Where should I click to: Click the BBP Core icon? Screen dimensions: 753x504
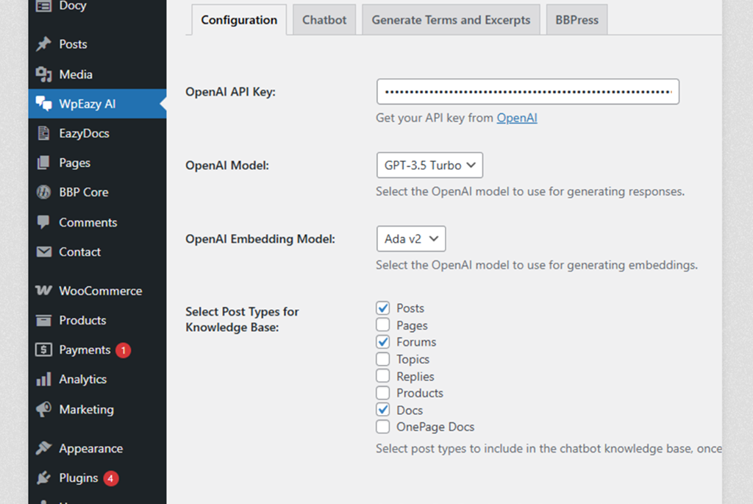click(x=43, y=192)
